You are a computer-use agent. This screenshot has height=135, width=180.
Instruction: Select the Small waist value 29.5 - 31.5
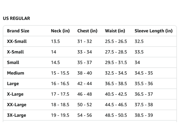[x=116, y=62]
